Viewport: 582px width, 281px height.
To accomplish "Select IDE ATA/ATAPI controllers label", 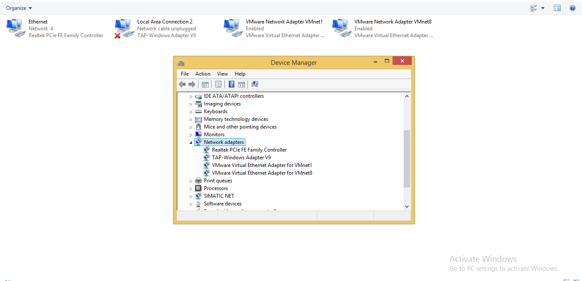I will tap(233, 96).
